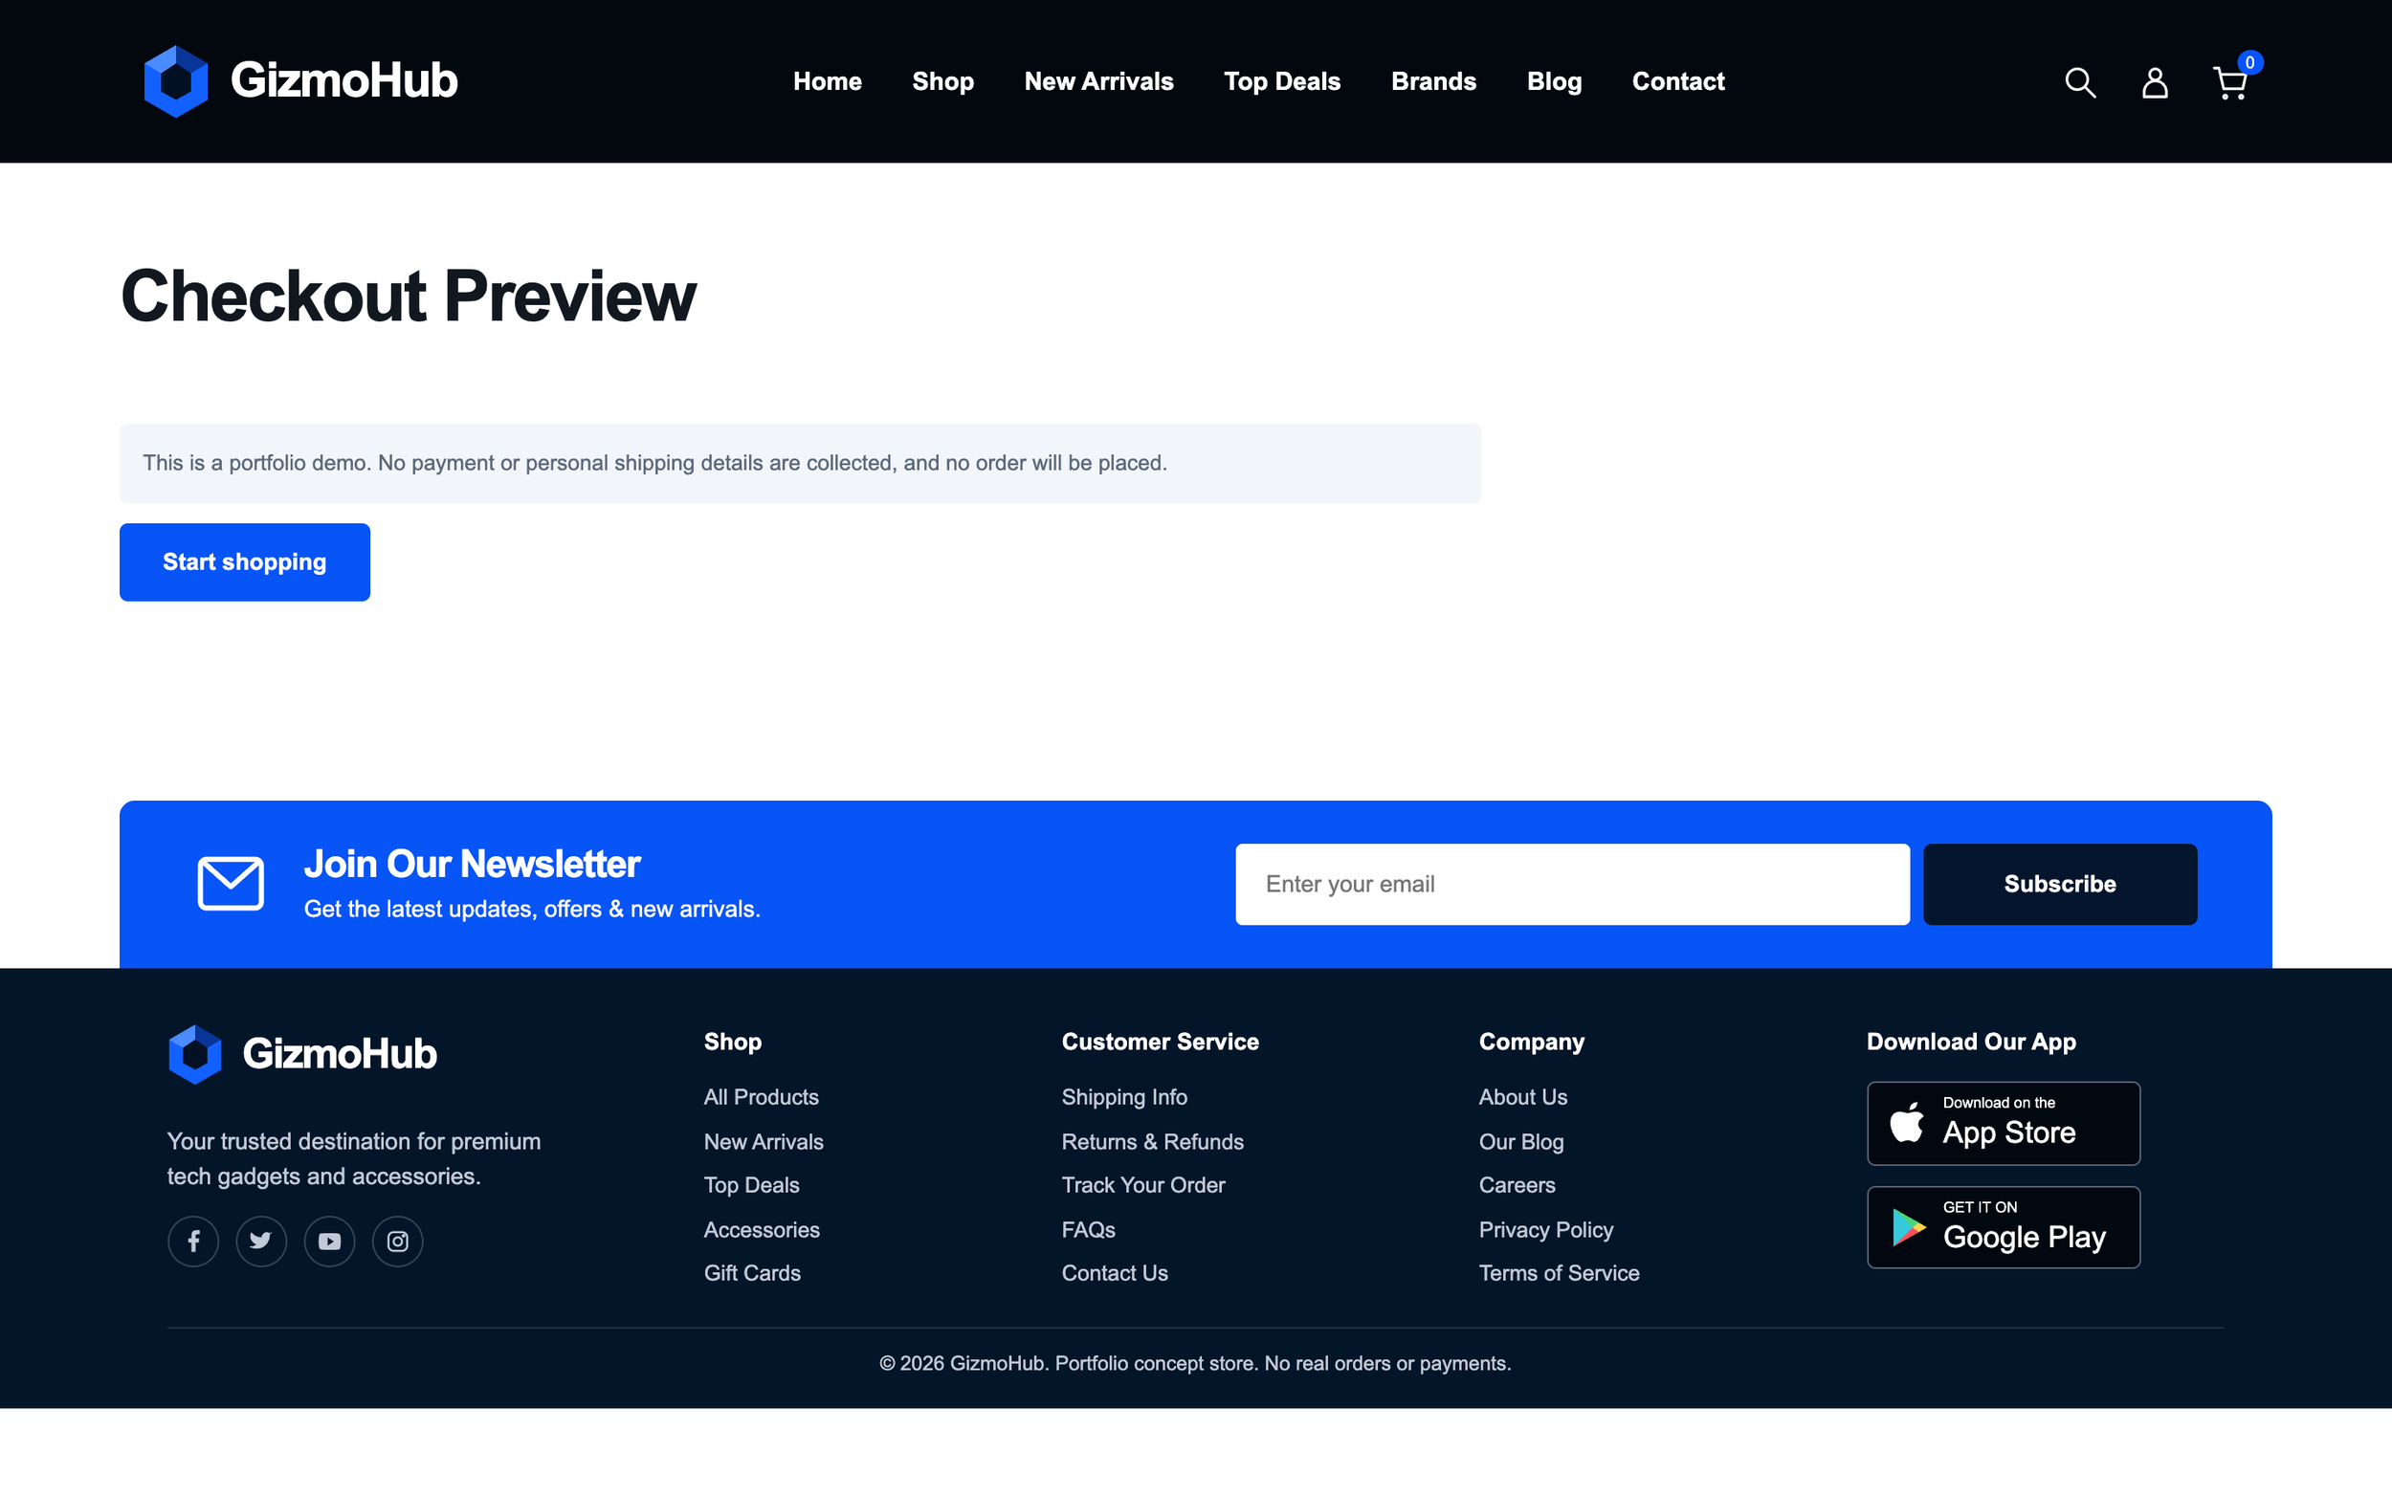
Task: Visit the Twitter social icon
Action: coord(261,1241)
